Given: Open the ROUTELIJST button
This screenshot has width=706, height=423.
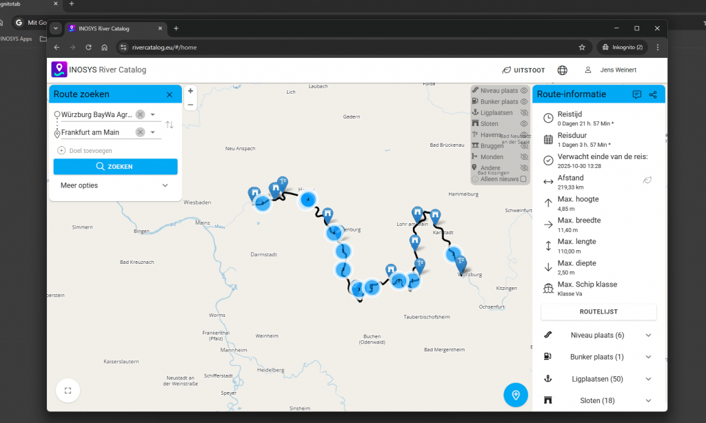Looking at the screenshot, I should pos(598,312).
